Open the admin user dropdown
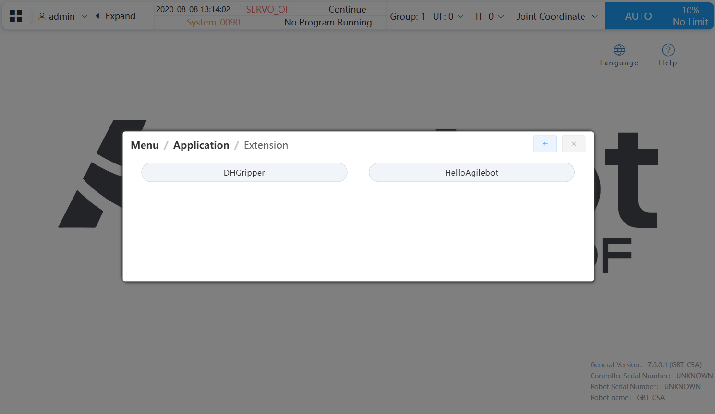 pyautogui.click(x=85, y=17)
